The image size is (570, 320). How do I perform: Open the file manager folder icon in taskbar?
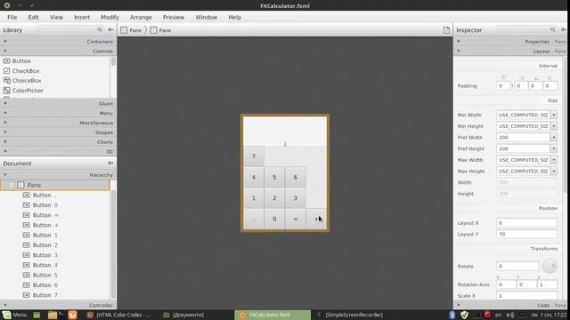click(53, 315)
